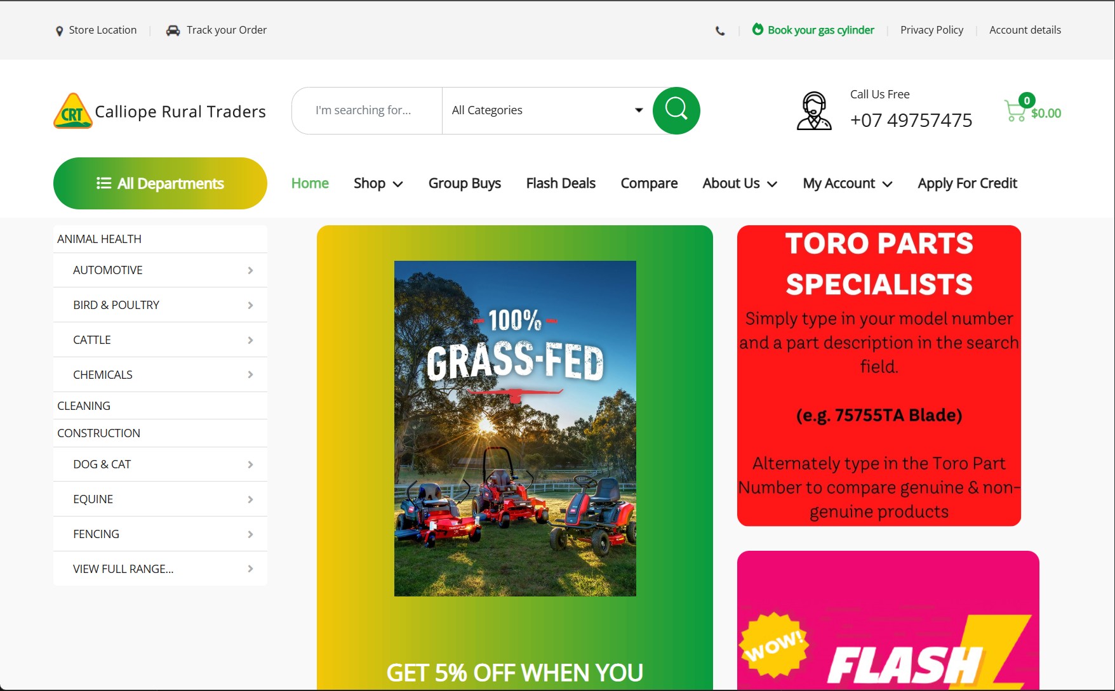Expand the My Account menu

click(848, 183)
